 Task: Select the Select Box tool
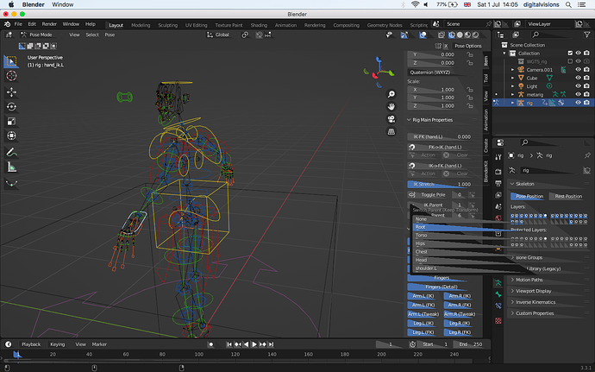(x=11, y=61)
